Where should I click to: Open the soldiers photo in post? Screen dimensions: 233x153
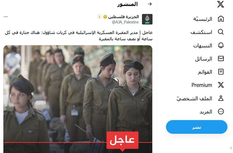click(78, 99)
